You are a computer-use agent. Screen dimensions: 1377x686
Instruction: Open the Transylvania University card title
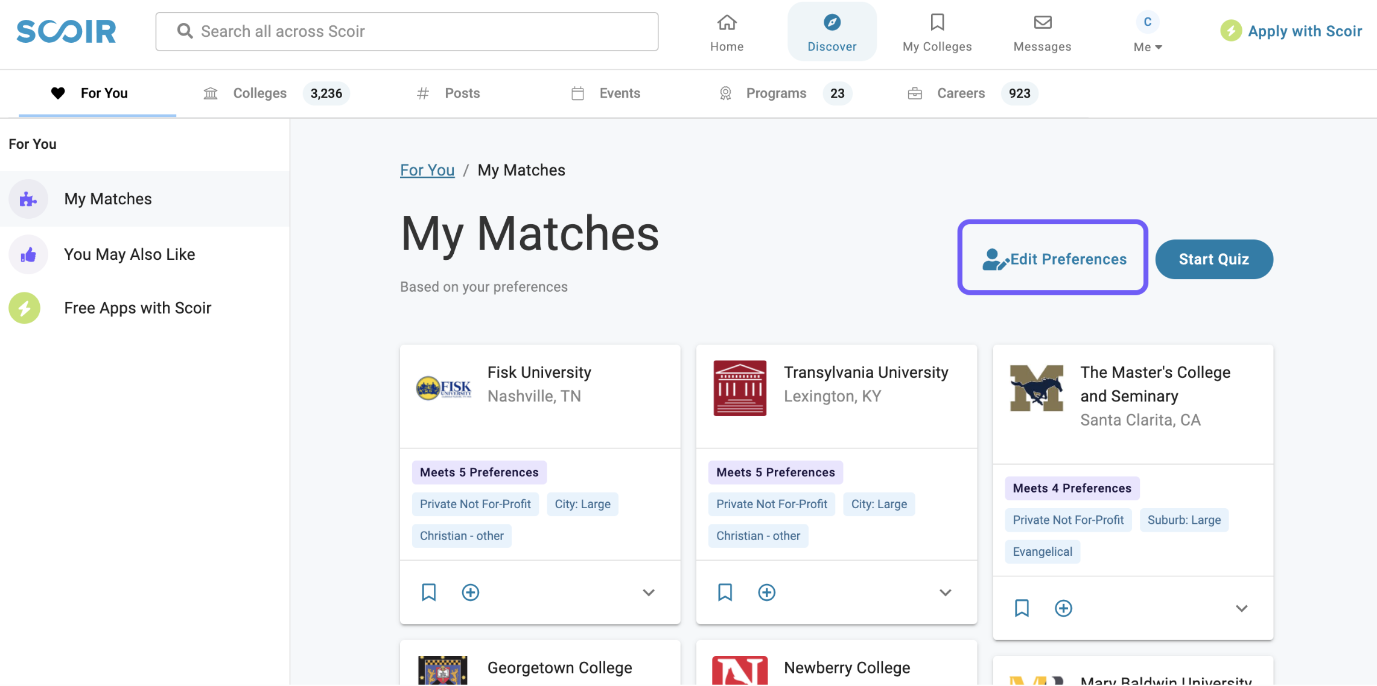click(x=866, y=373)
